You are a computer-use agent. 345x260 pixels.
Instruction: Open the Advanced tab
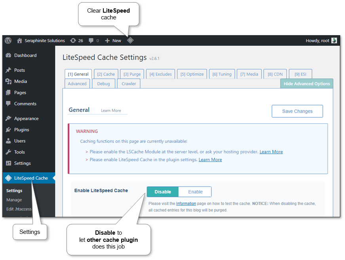click(77, 84)
